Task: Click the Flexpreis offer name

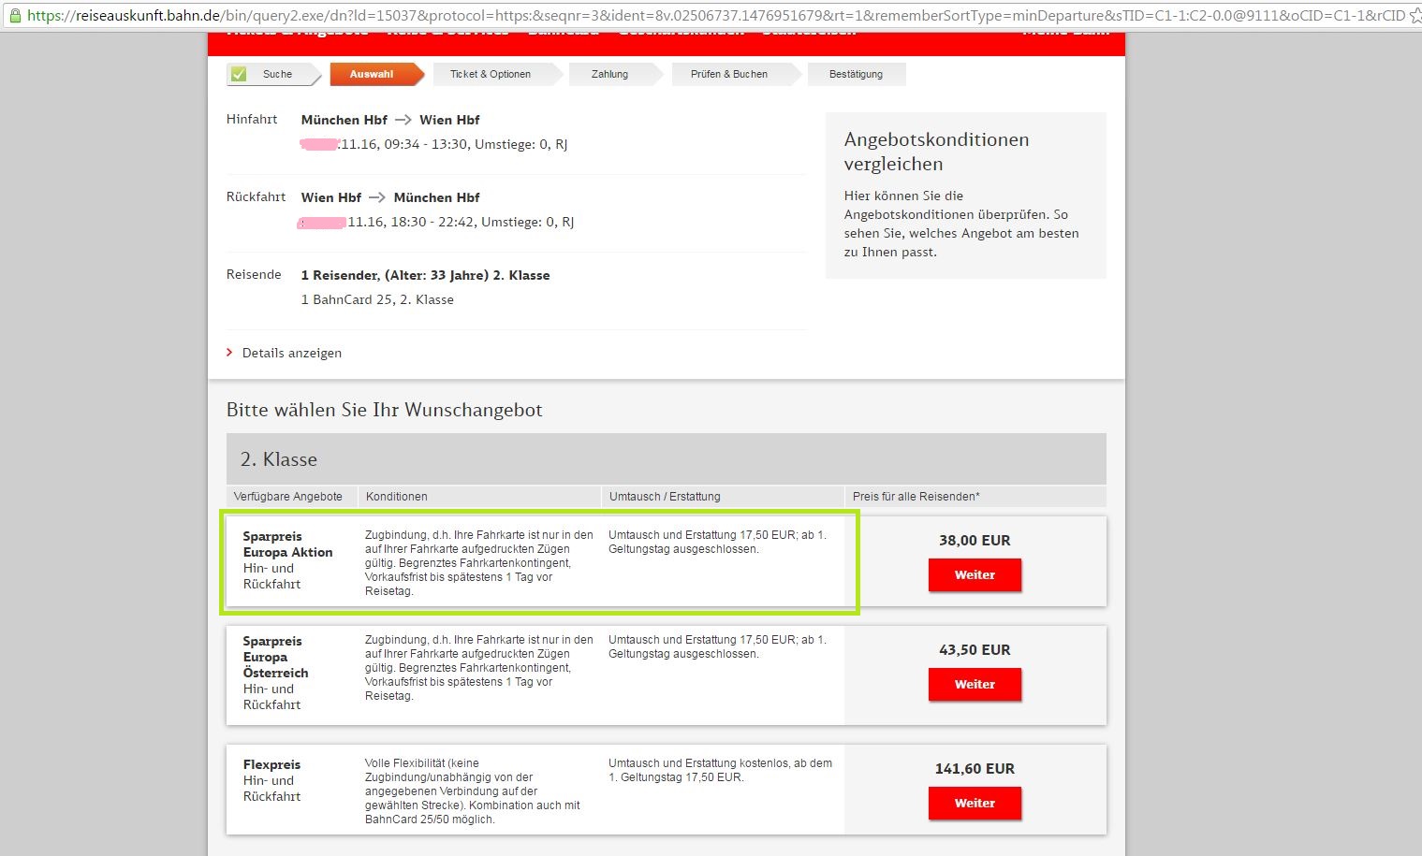Action: pyautogui.click(x=271, y=764)
